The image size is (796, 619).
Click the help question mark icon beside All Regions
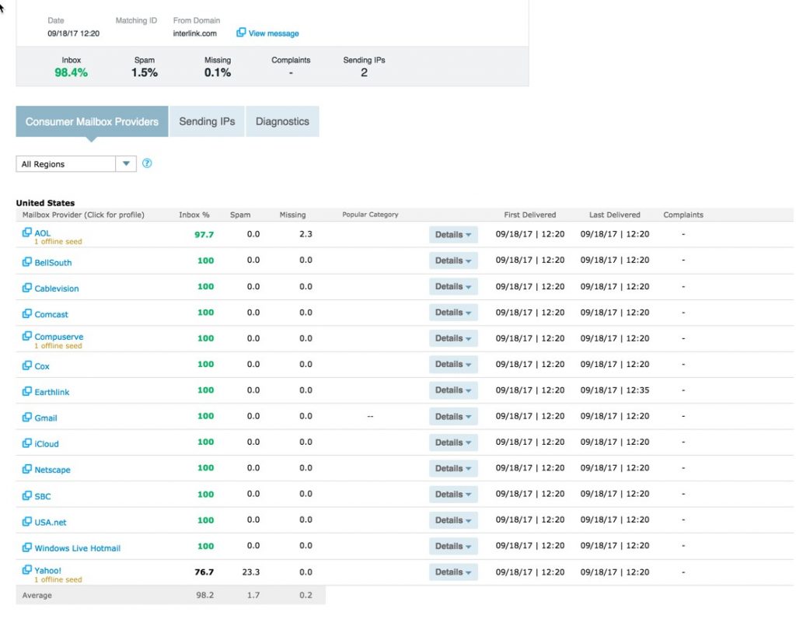(x=147, y=163)
